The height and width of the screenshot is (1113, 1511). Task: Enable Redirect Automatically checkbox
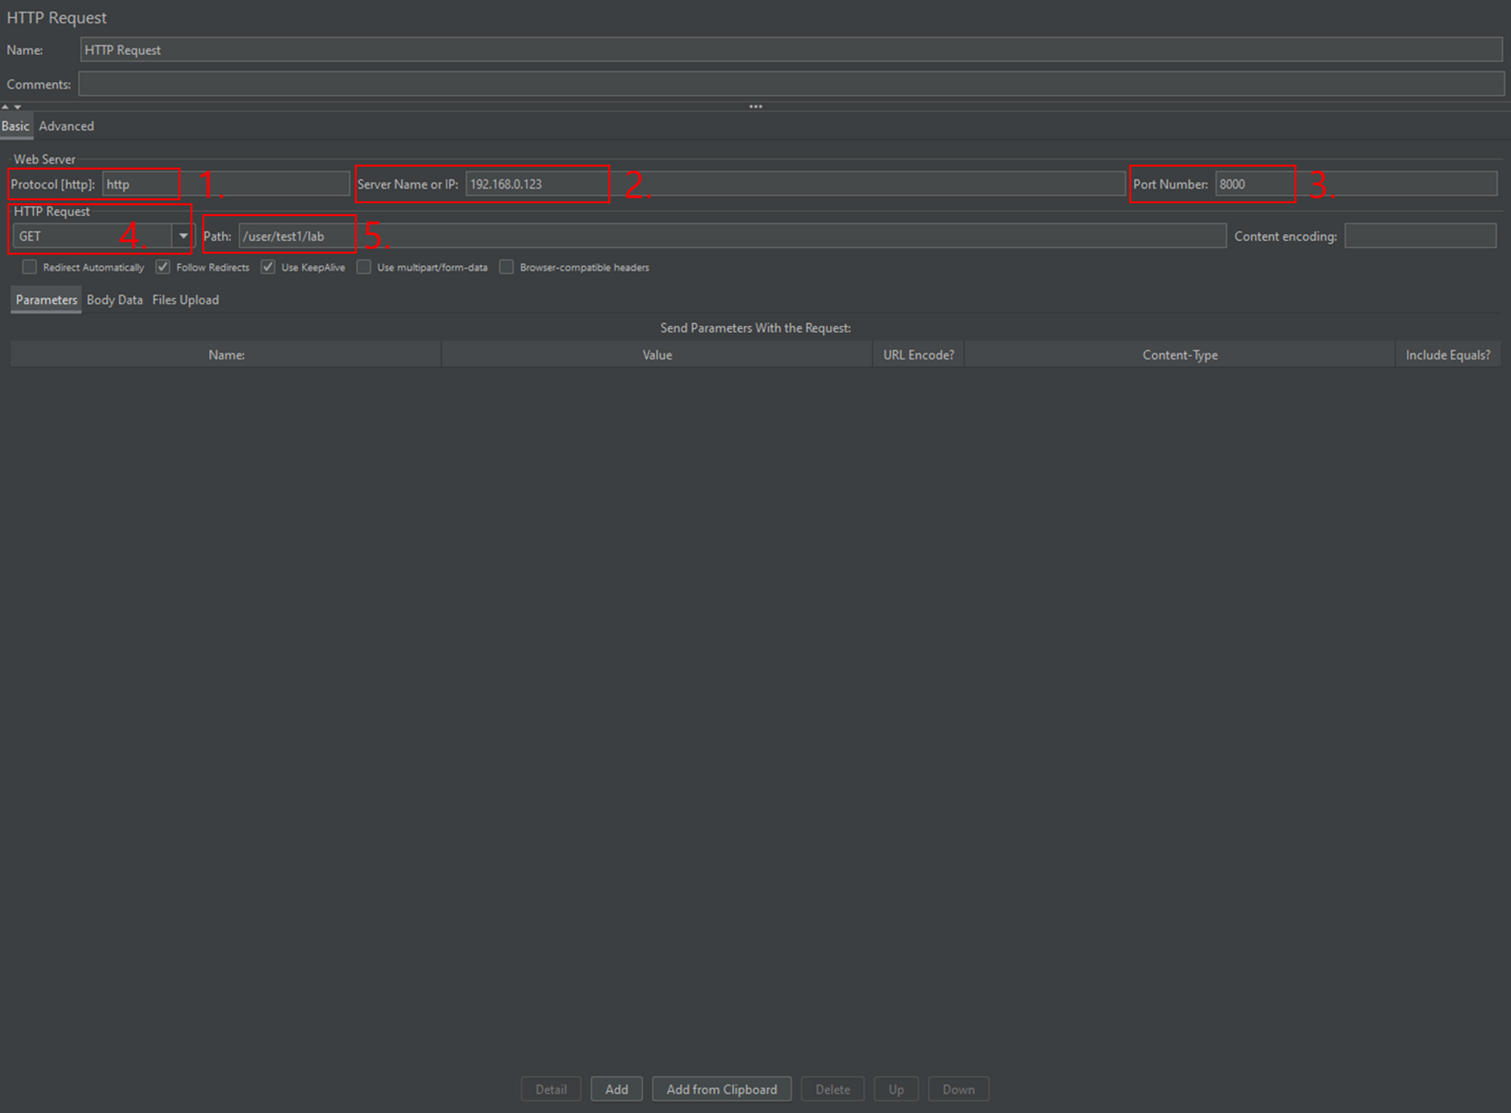[x=29, y=267]
